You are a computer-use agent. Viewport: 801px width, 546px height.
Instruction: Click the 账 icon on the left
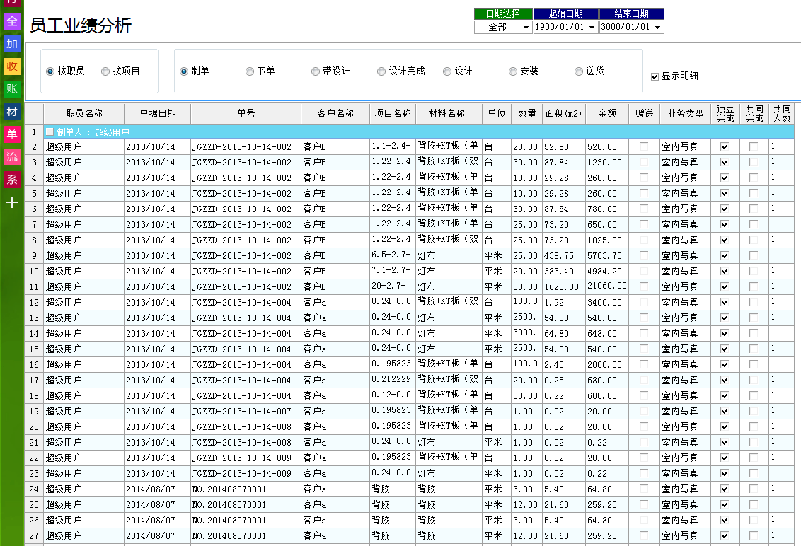coord(11,89)
